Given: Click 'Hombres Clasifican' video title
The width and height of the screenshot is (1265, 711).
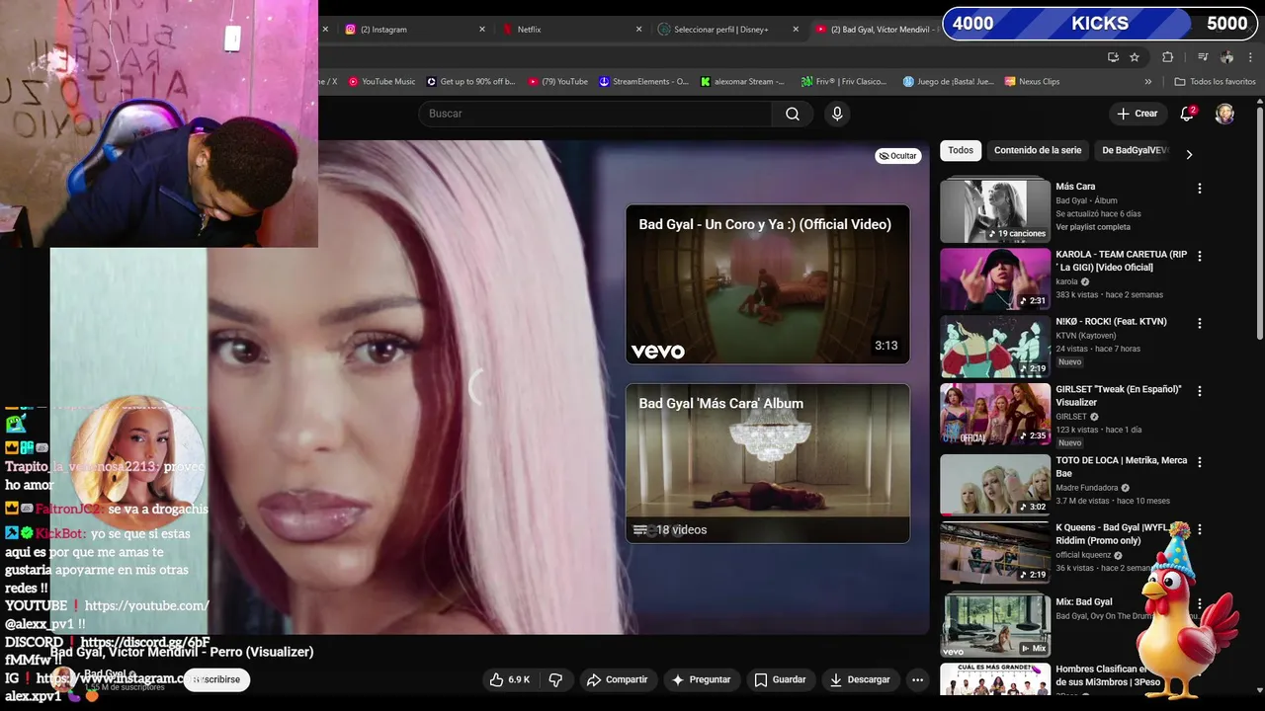Looking at the screenshot, I should [1108, 675].
